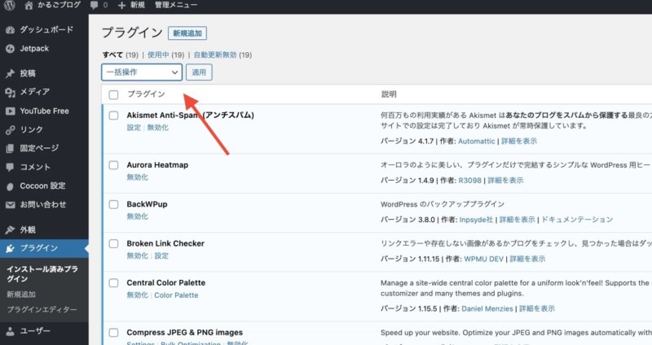This screenshot has height=345, width=652.
Task: Click the メディア sidebar icon
Action: pyautogui.click(x=11, y=92)
